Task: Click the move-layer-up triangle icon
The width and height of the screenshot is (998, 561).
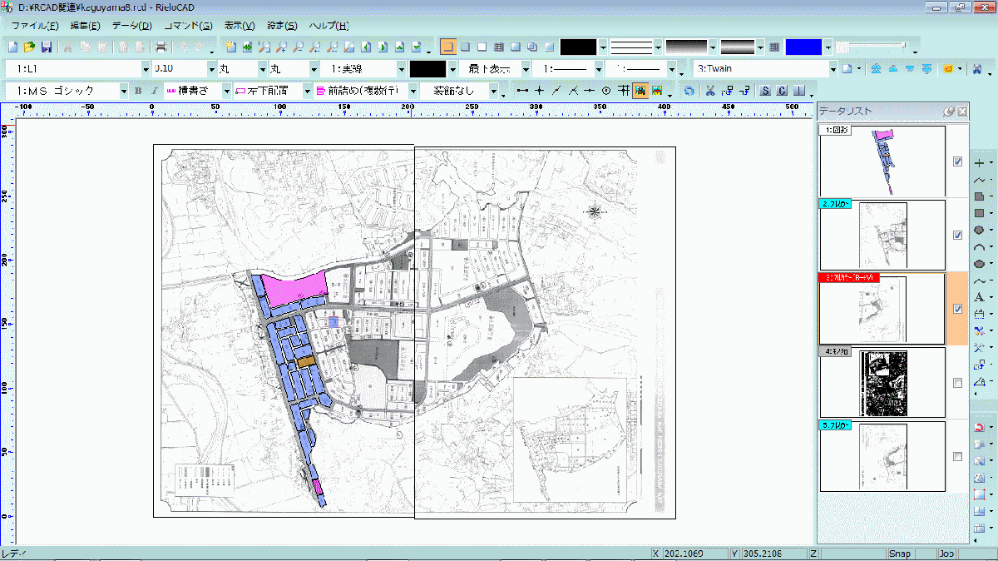Action: 893,68
